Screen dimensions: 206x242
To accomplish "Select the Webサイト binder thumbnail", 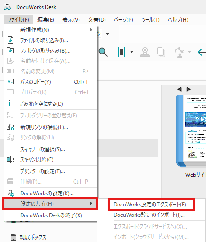I will (x=191, y=131).
